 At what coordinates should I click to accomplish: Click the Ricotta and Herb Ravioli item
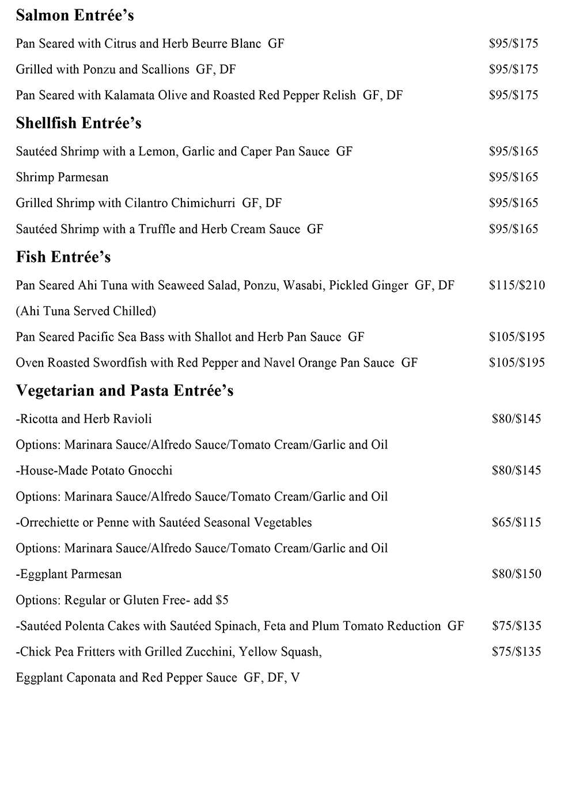coord(84,419)
